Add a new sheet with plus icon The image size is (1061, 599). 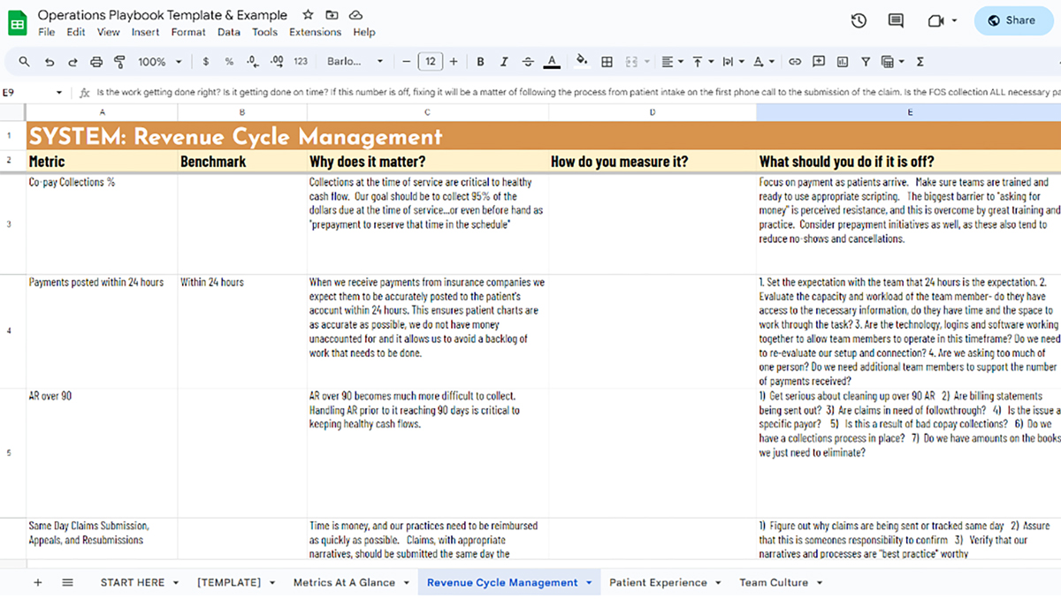coord(37,582)
